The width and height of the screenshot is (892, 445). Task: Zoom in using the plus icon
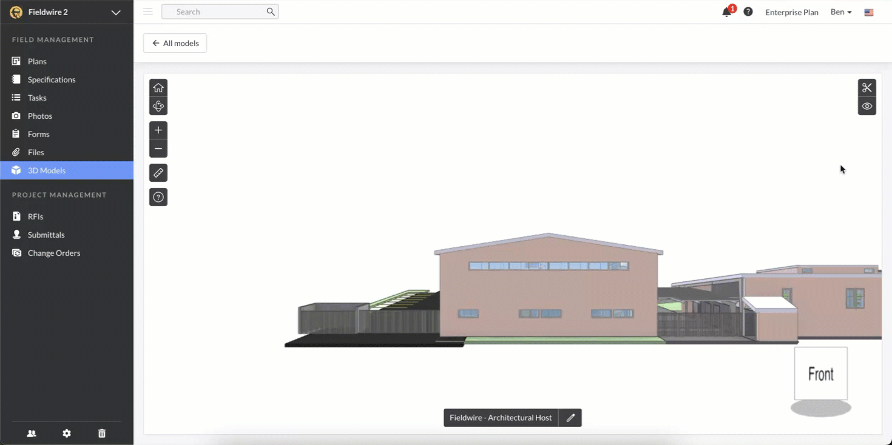coord(158,130)
